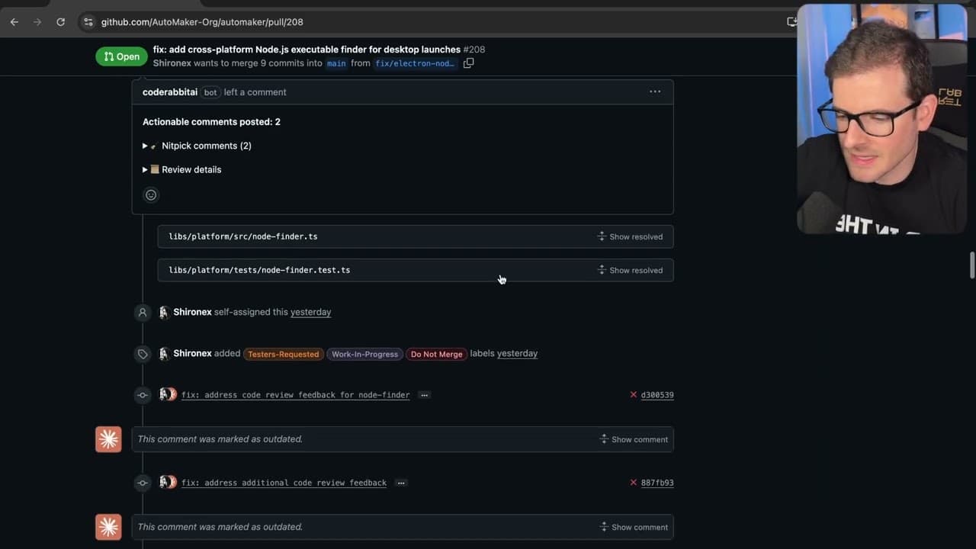This screenshot has height=549, width=976.
Task: Click the failed status X next to d300539
Action: [x=633, y=395]
